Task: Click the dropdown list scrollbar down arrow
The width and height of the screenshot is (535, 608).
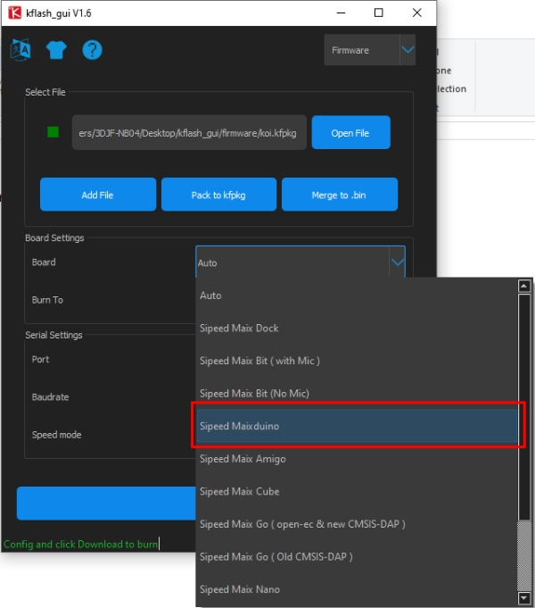Action: pyautogui.click(x=524, y=598)
